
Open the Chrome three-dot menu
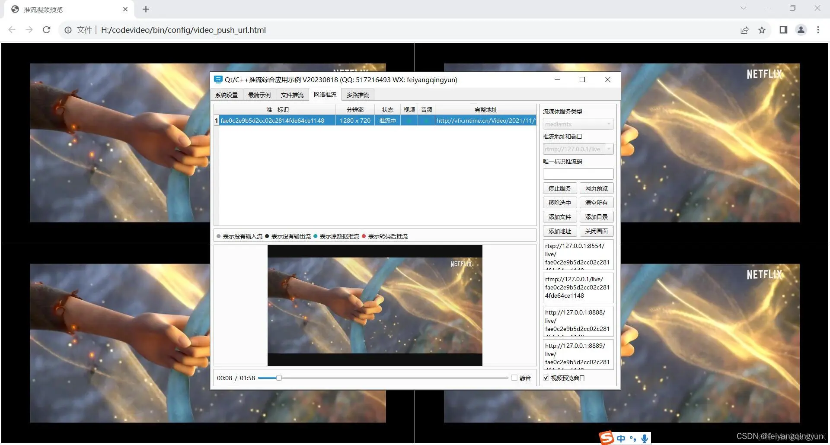(818, 30)
